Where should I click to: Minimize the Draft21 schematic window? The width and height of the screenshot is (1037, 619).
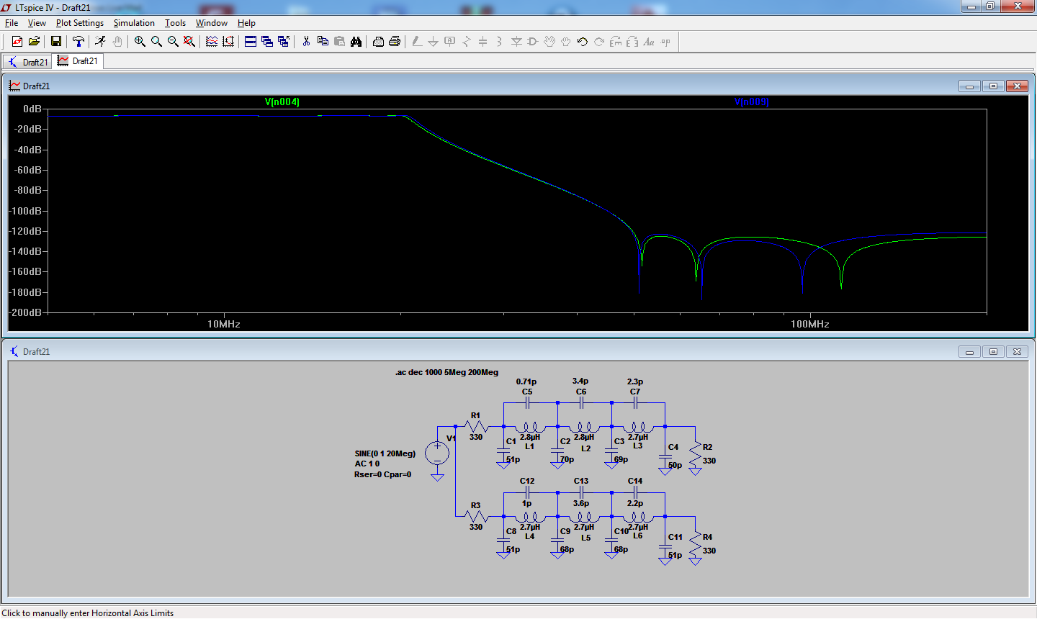[x=969, y=351]
